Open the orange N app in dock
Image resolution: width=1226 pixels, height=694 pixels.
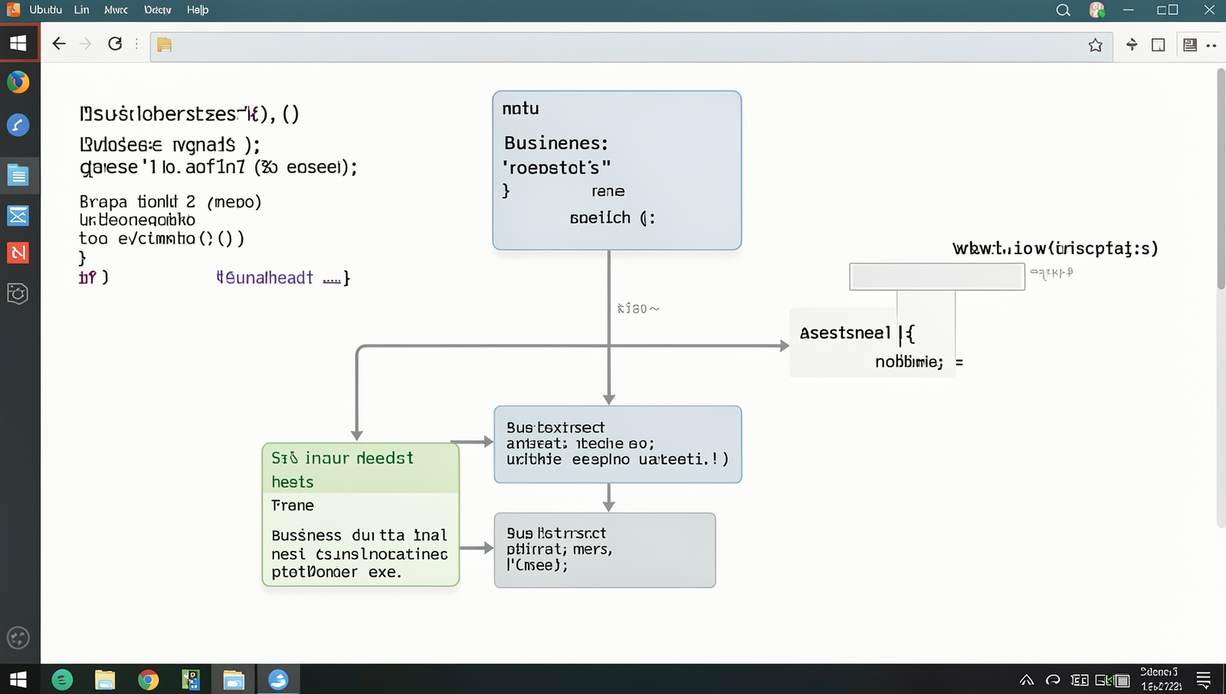click(x=18, y=253)
